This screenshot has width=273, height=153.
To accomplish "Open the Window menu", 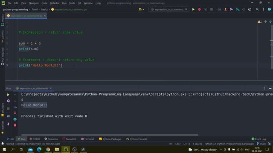I will tap(88, 3).
